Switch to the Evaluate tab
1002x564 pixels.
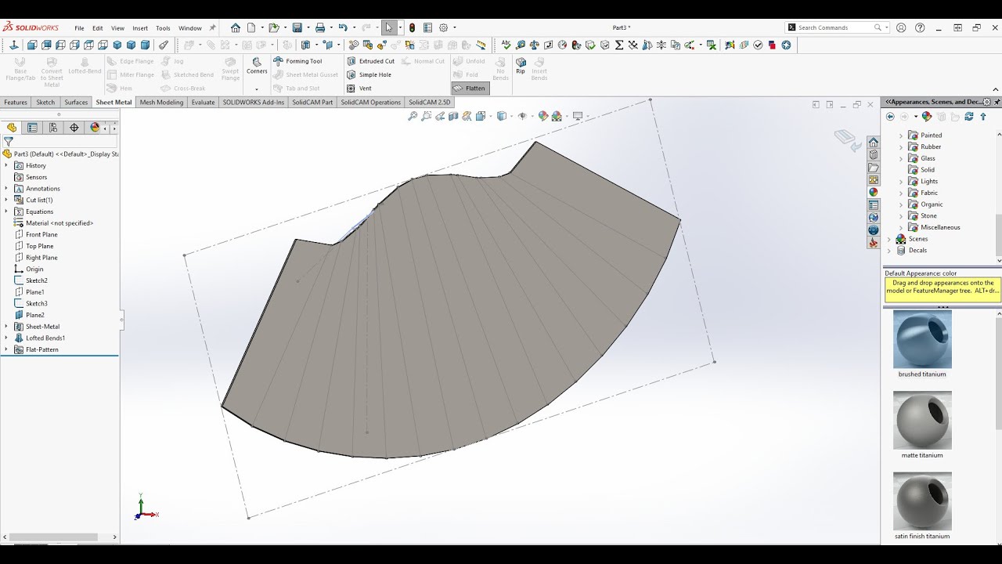[x=203, y=102]
